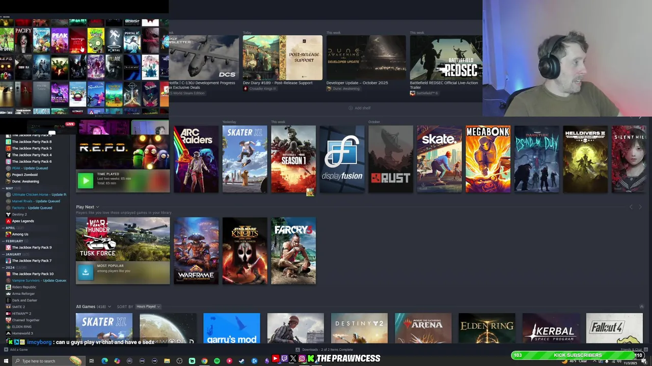Open Elden Ring tile in All Games
The width and height of the screenshot is (652, 366).
[486, 329]
